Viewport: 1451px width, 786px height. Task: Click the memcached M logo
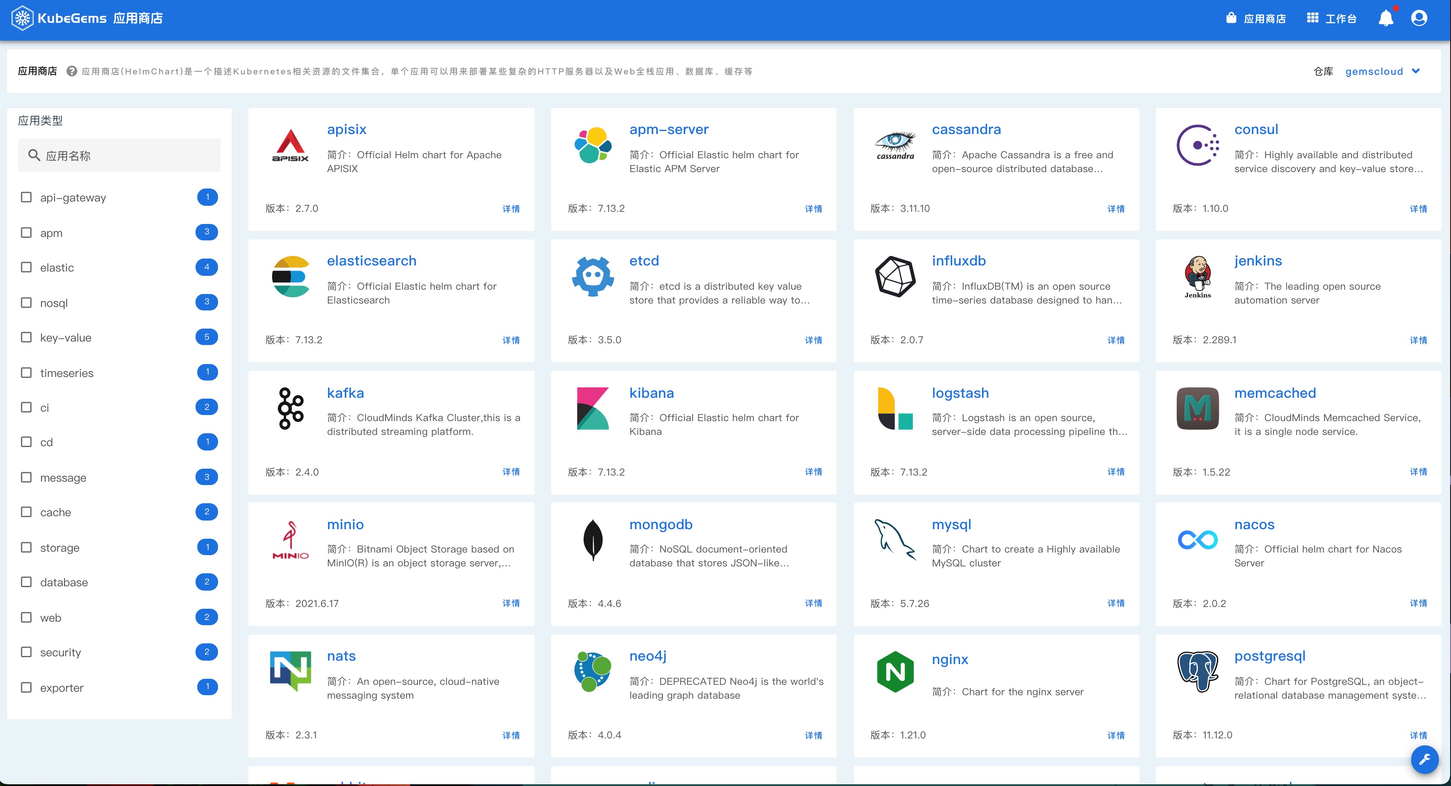click(x=1197, y=408)
